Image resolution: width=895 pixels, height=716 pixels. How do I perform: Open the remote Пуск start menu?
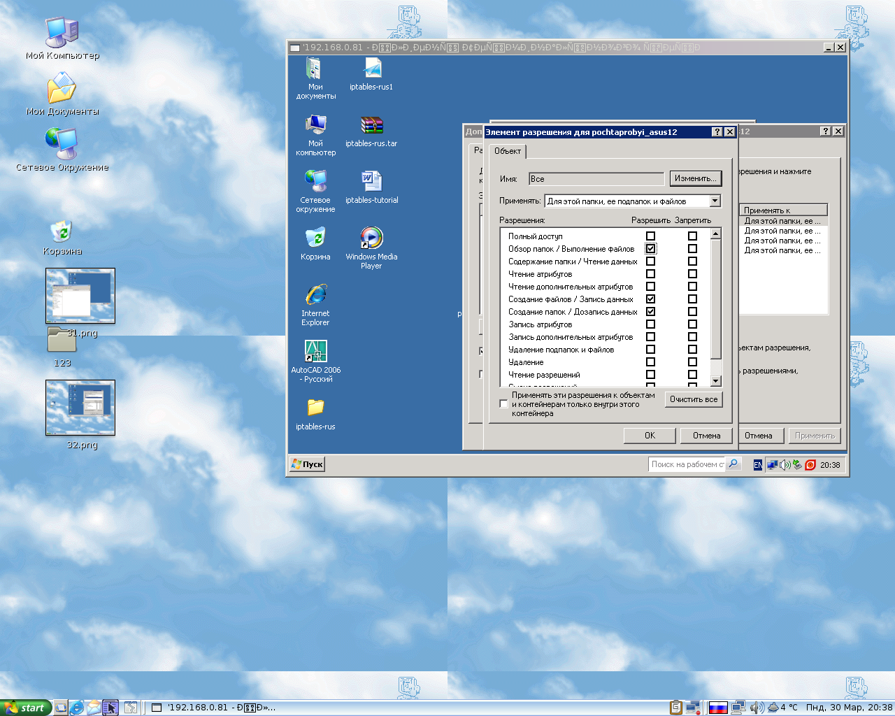coord(307,464)
